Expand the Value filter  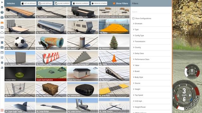(x=151, y=65)
